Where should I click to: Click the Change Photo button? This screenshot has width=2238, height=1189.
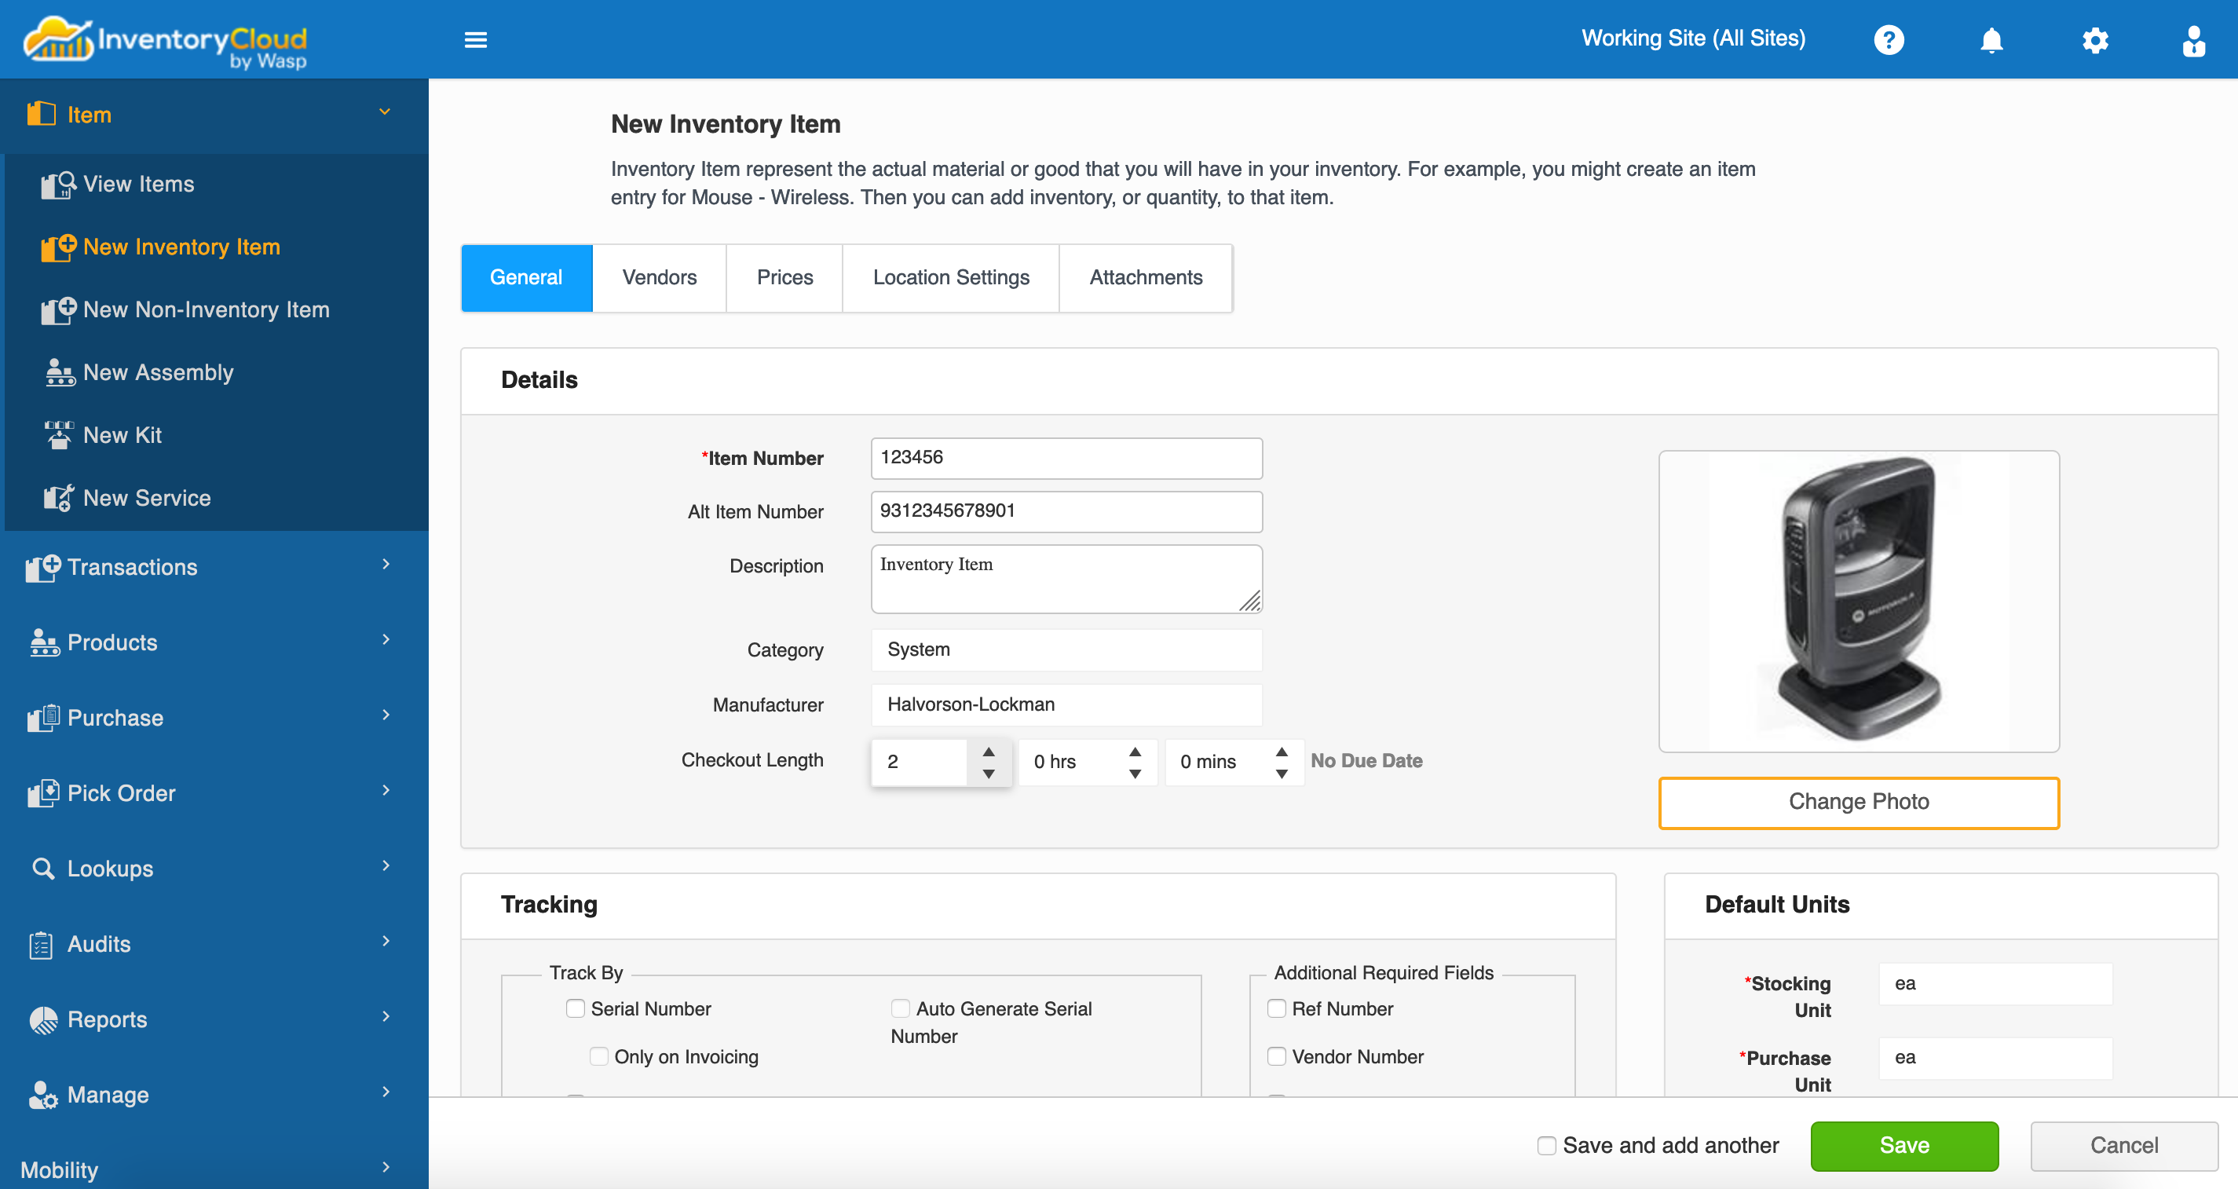[1859, 803]
